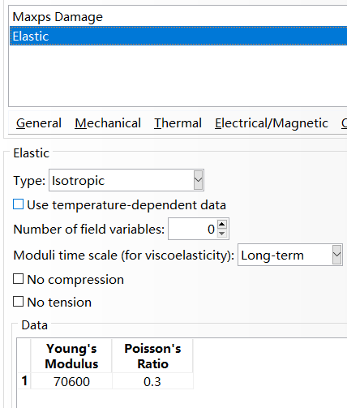
Task: Open the Thermal menu
Action: (178, 123)
